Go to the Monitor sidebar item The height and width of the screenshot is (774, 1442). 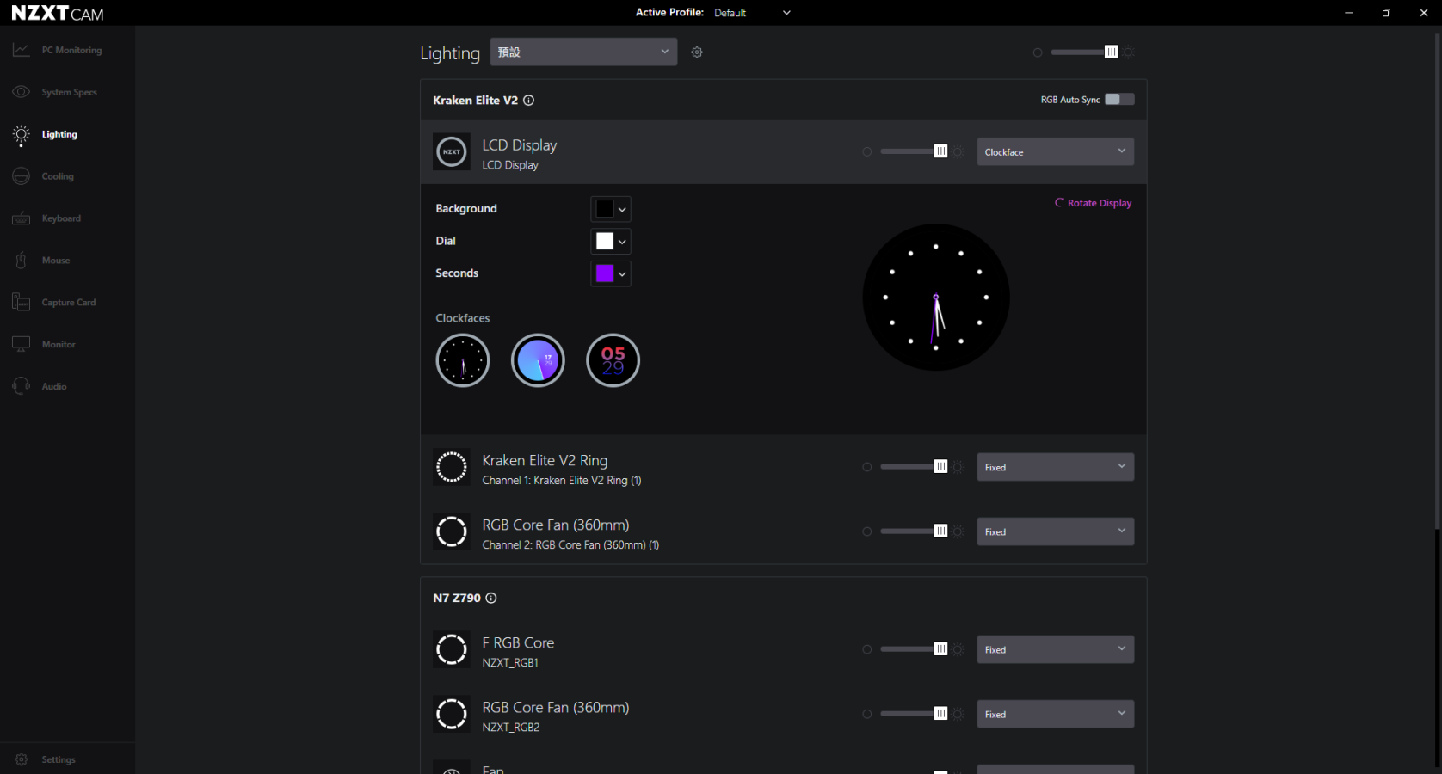59,345
